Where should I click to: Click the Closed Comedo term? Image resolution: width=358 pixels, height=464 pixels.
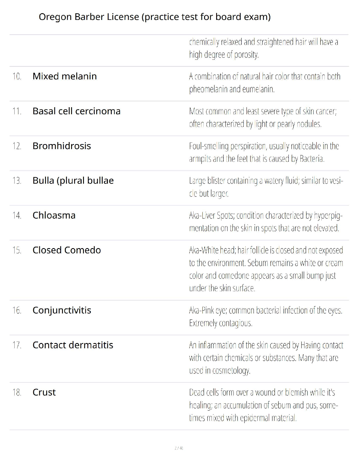[x=67, y=250]
